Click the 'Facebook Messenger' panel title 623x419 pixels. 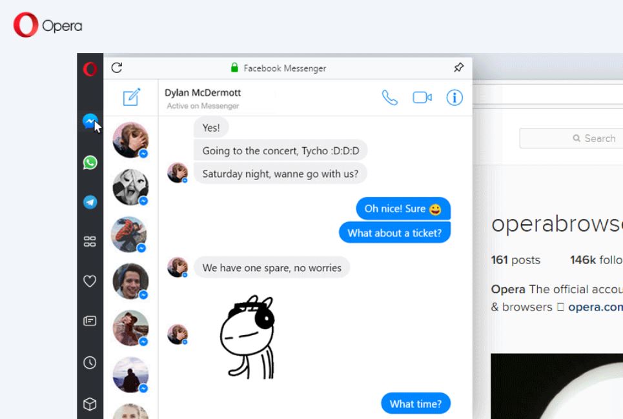pyautogui.click(x=285, y=68)
